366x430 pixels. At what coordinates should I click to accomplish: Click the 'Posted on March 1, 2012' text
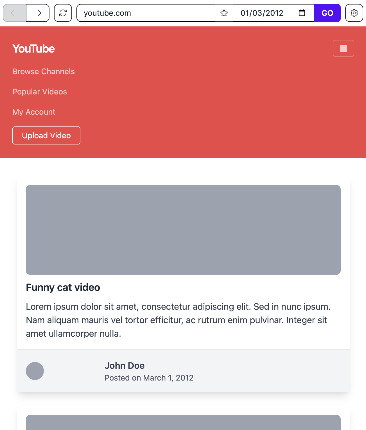click(149, 378)
